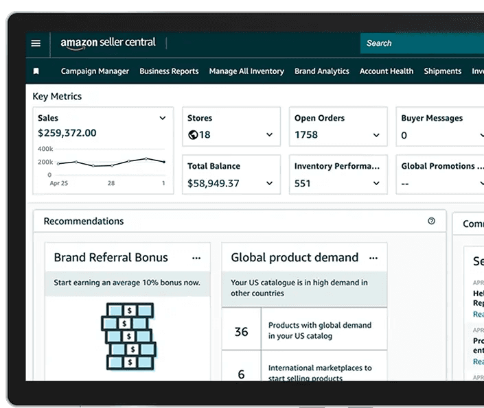Click the Sales amount $259,372.00

click(67, 133)
